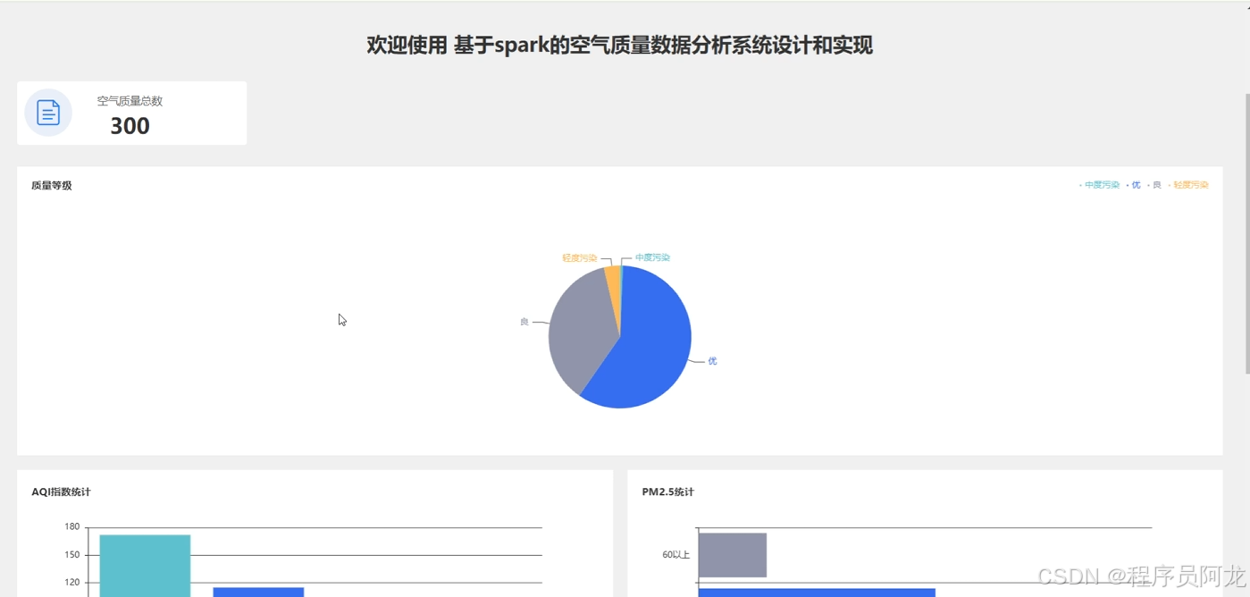Click the blue bar in the PM2.5 chart
This screenshot has width=1250, height=597.
tap(817, 593)
